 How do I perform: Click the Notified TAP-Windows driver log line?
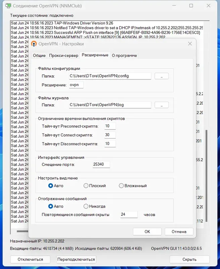107,28
